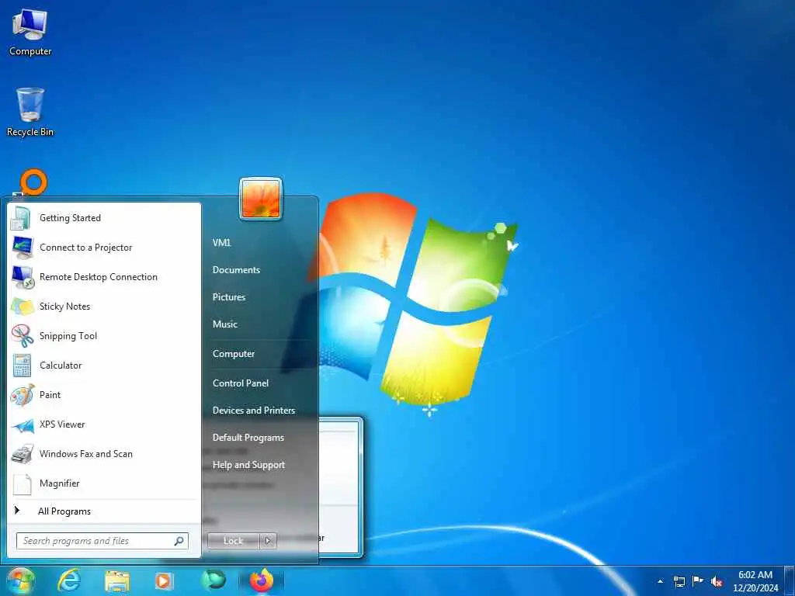Click the network tray icon

coord(679,581)
